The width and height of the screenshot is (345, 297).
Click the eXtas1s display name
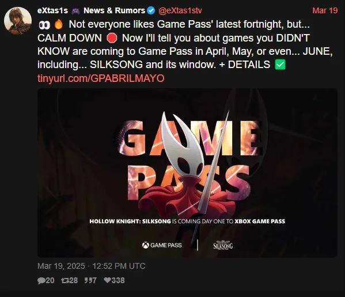point(52,10)
